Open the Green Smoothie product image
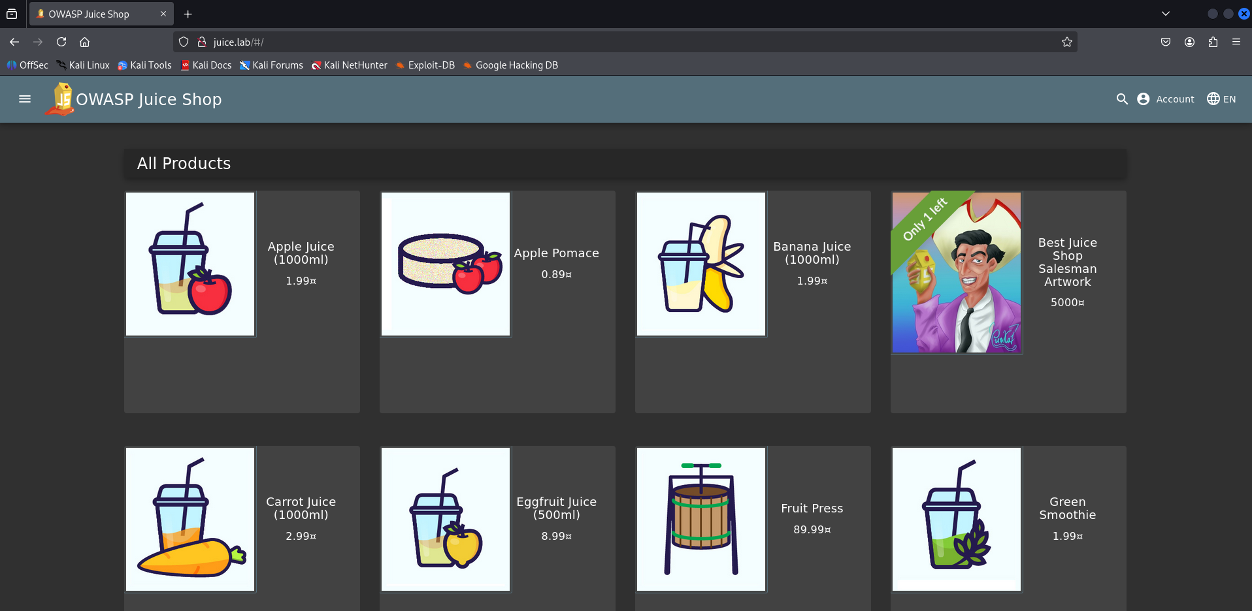This screenshot has height=611, width=1252. [957, 519]
